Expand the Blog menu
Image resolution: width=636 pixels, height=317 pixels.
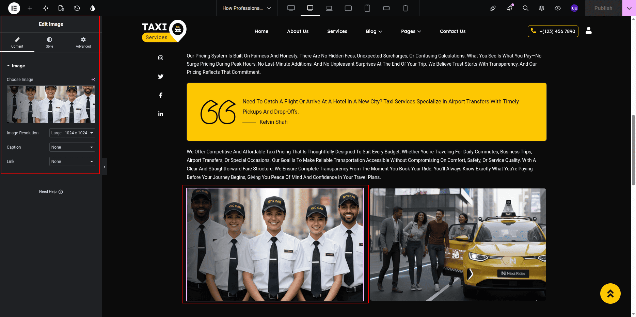(374, 31)
